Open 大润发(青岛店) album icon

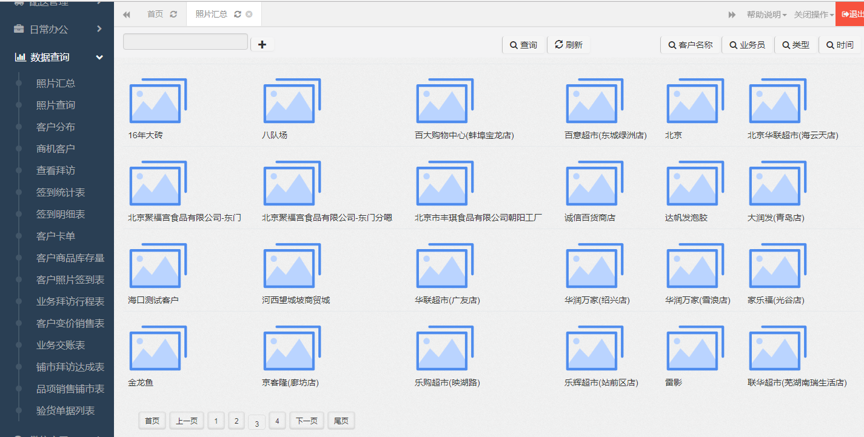coord(777,183)
